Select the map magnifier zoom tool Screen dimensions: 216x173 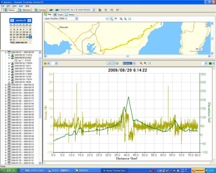click(112, 19)
